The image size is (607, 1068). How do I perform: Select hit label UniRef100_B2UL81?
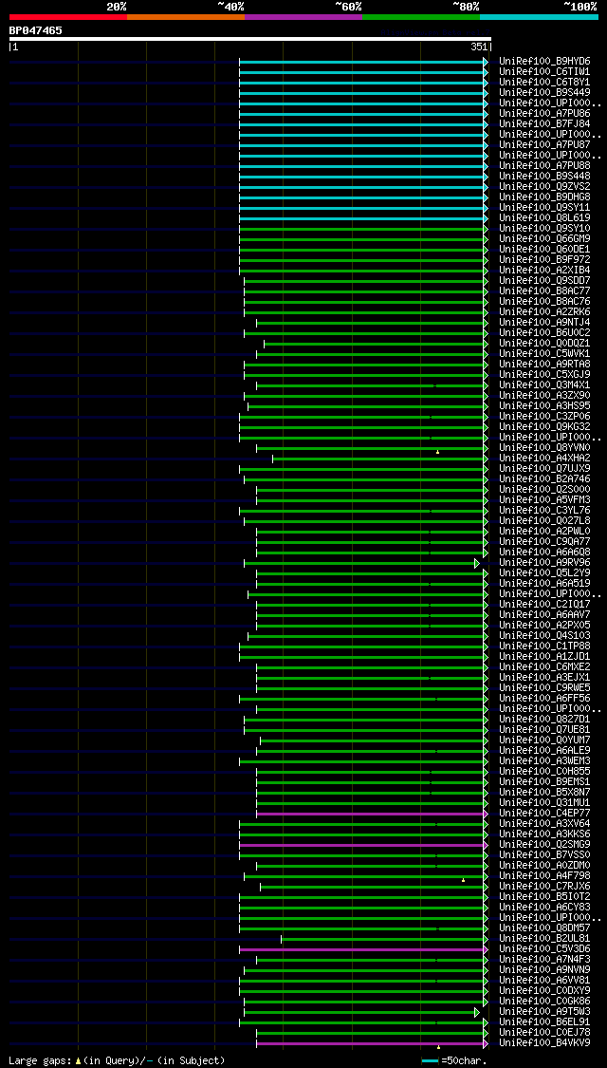coord(544,939)
